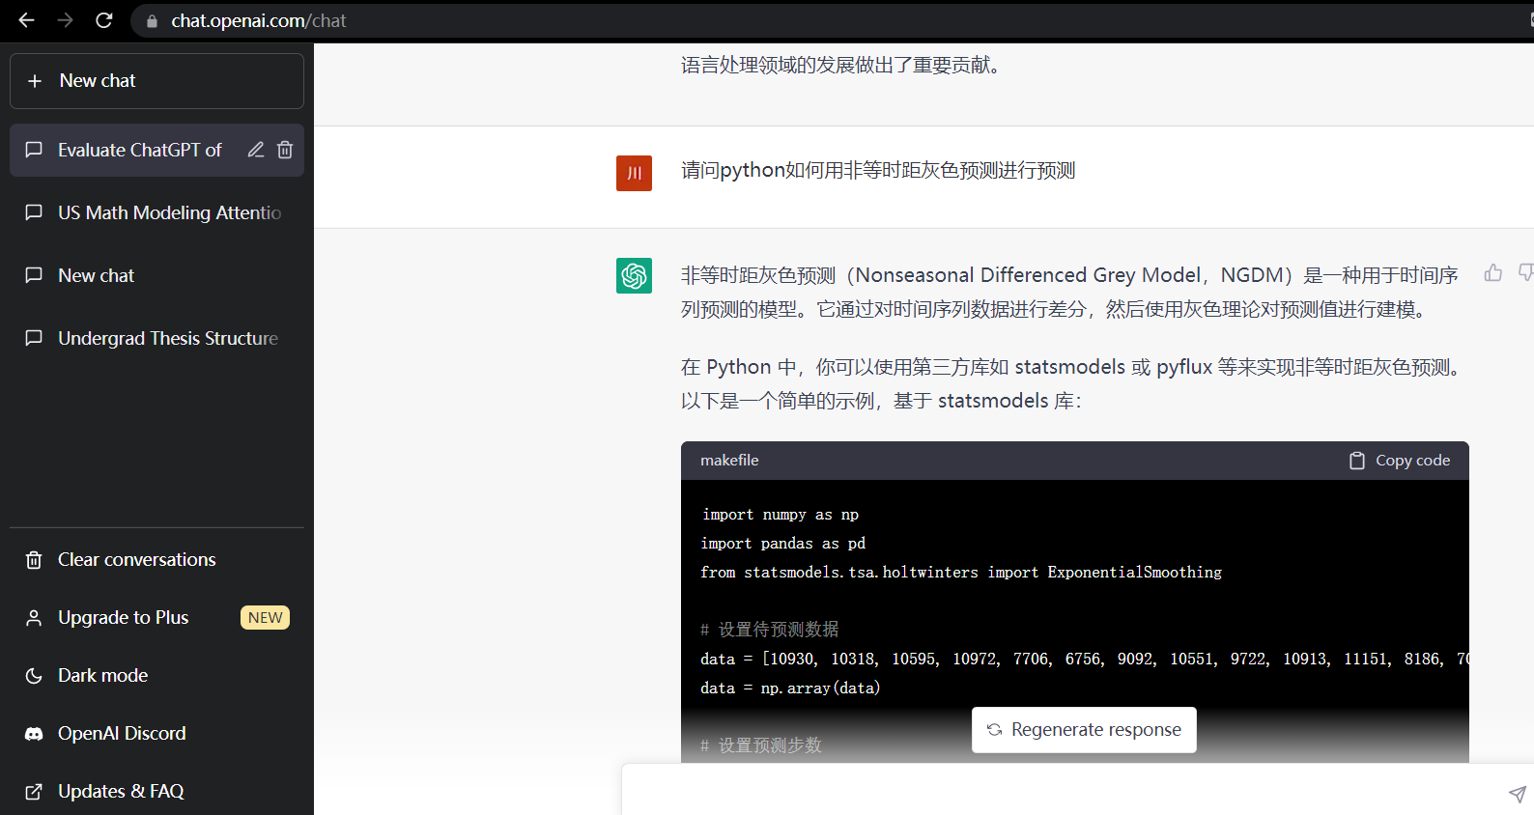Toggle Dark mode

pos(156,676)
